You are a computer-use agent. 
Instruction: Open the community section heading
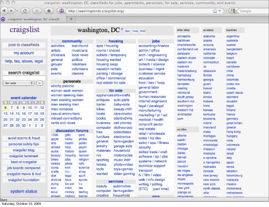click(72, 41)
